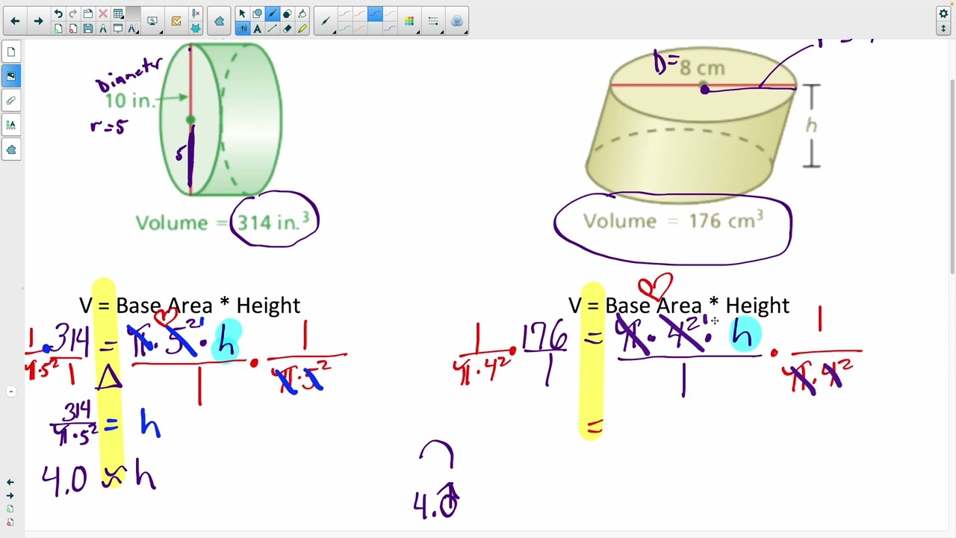Delete the current page
Viewport: 956px width, 538px height.
point(73,28)
